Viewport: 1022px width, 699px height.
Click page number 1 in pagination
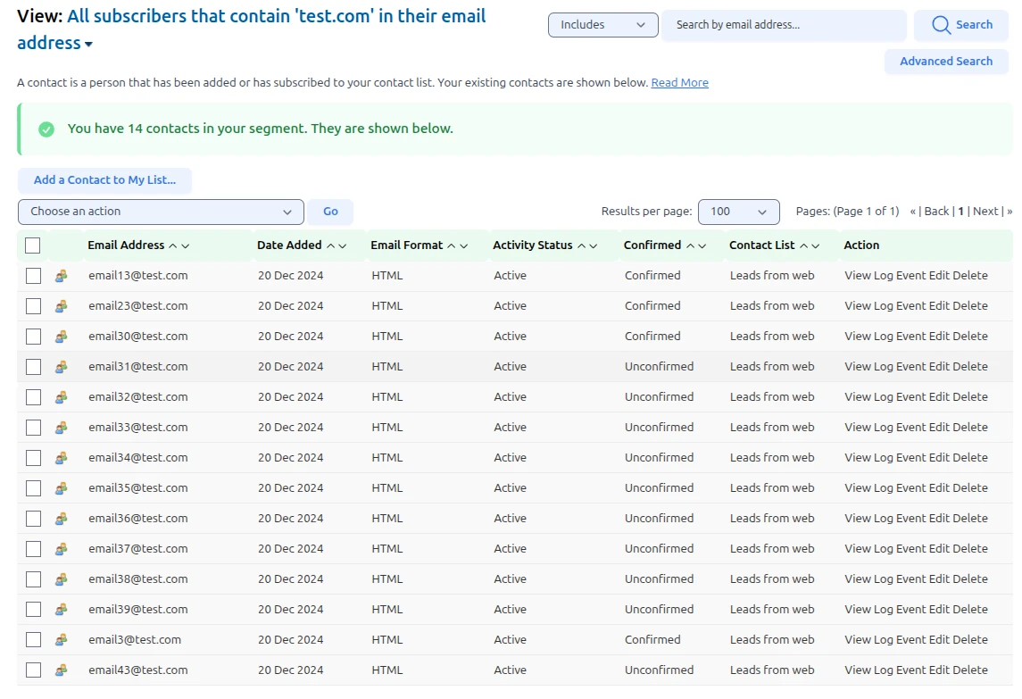coord(960,212)
